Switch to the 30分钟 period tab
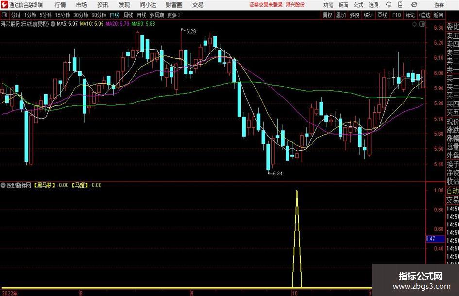The width and height of the screenshot is (459, 296). tap(81, 15)
